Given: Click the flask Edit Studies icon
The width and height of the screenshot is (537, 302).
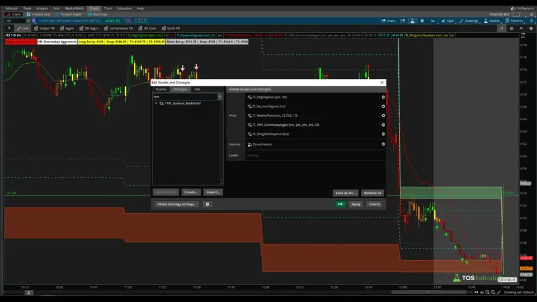Looking at the screenshot, I should pos(412,21).
